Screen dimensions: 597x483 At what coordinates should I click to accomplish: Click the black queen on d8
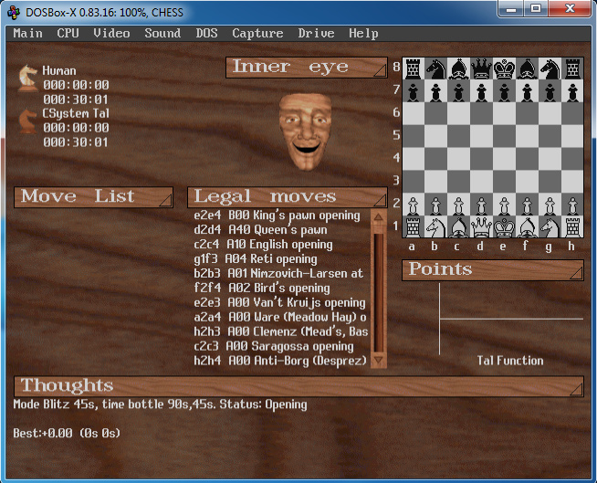point(481,68)
